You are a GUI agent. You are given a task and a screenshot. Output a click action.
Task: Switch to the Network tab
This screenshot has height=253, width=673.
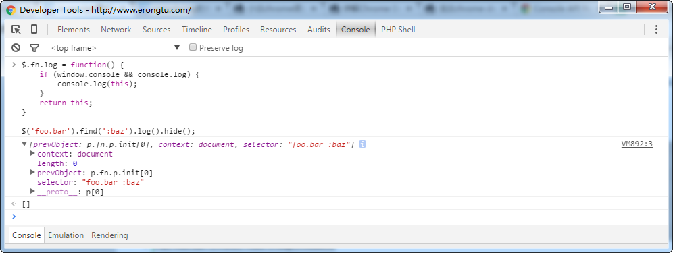(116, 30)
